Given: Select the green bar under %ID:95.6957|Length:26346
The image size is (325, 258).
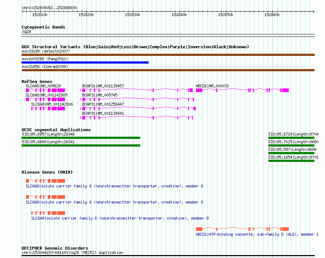Looking at the screenshot, I should (x=81, y=138).
